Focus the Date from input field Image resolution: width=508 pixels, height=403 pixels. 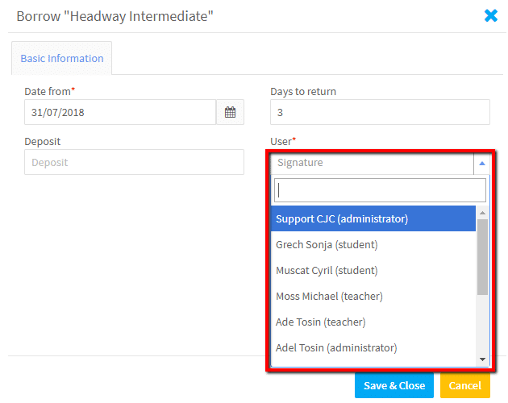(x=120, y=112)
